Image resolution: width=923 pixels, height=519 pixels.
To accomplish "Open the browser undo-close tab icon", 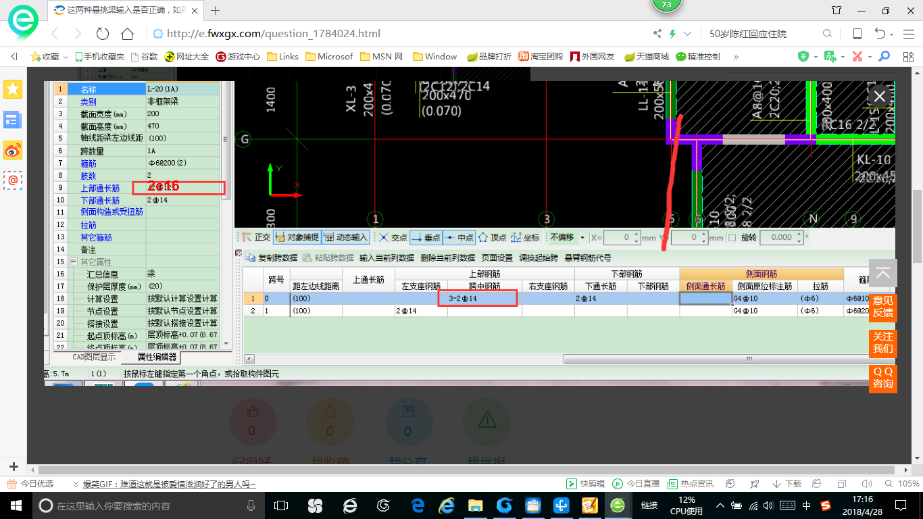I will pyautogui.click(x=880, y=34).
